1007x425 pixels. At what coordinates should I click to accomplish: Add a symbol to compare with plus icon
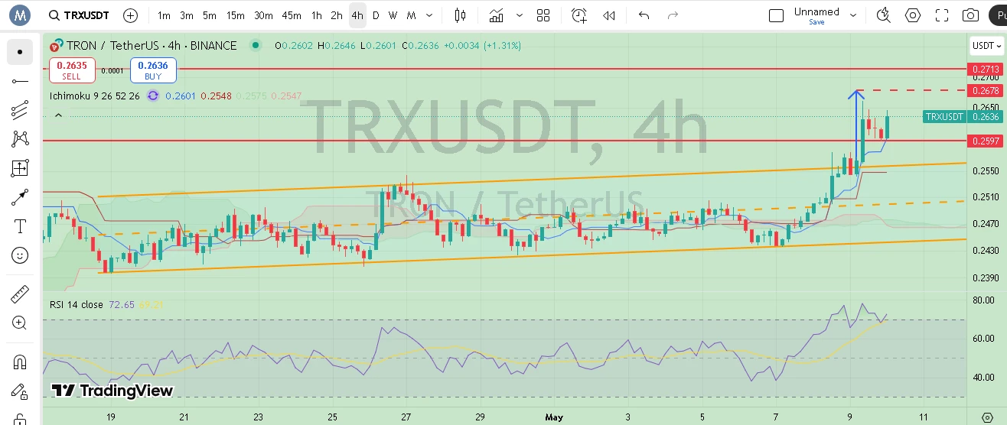pyautogui.click(x=131, y=15)
